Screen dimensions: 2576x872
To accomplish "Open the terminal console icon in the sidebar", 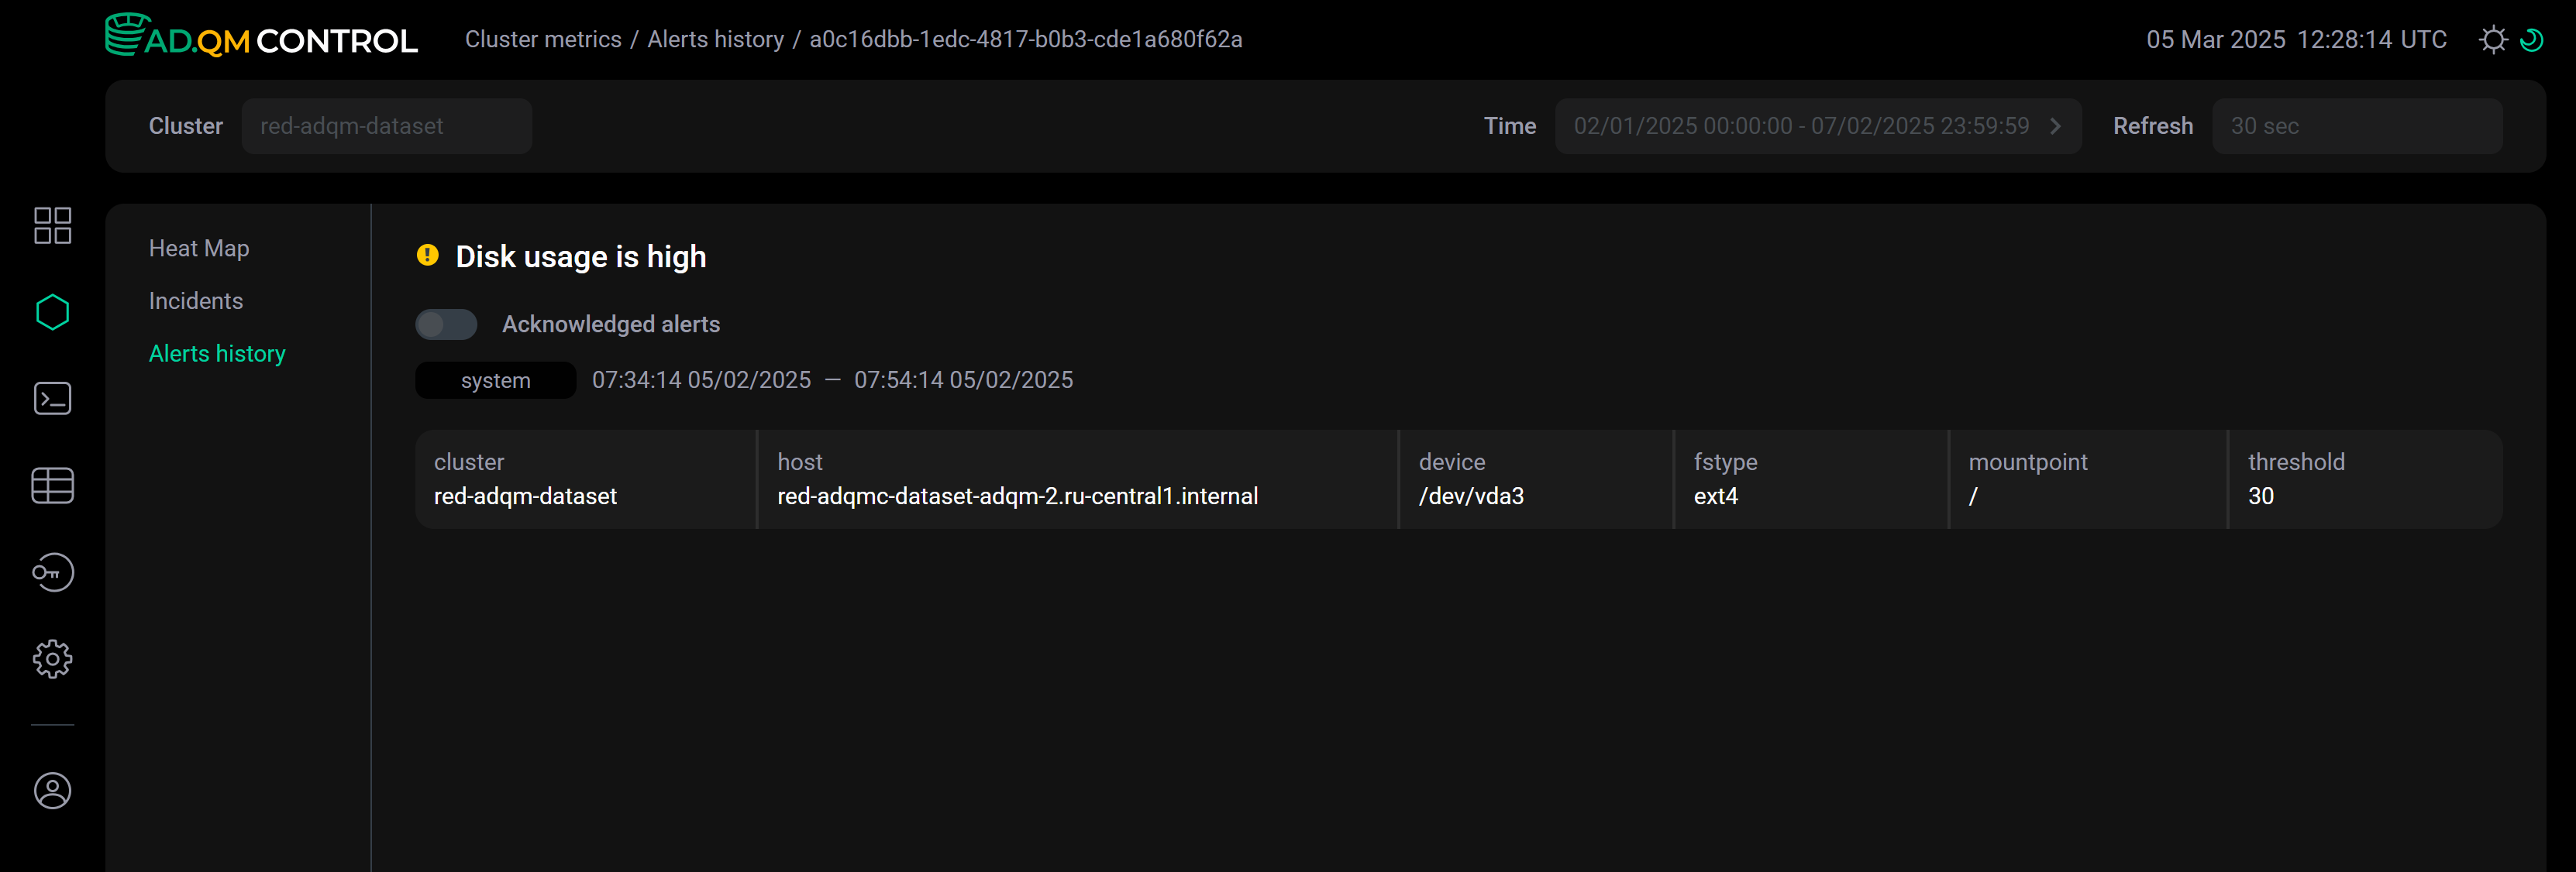I will 52,397.
